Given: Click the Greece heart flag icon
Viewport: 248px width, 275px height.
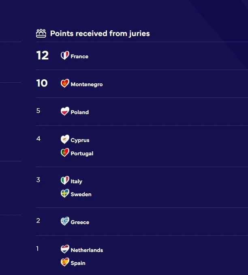Looking at the screenshot, I should 65,221.
